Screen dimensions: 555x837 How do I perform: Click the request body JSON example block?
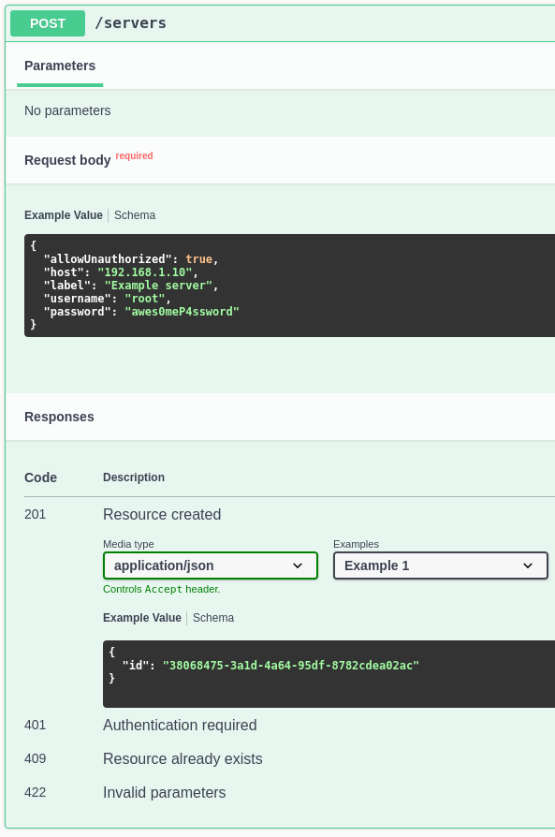tap(290, 285)
